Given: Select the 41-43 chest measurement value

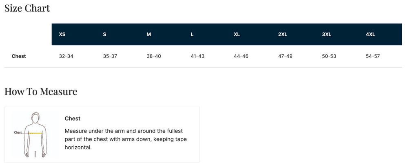Looking at the screenshot, I should pyautogui.click(x=197, y=56).
